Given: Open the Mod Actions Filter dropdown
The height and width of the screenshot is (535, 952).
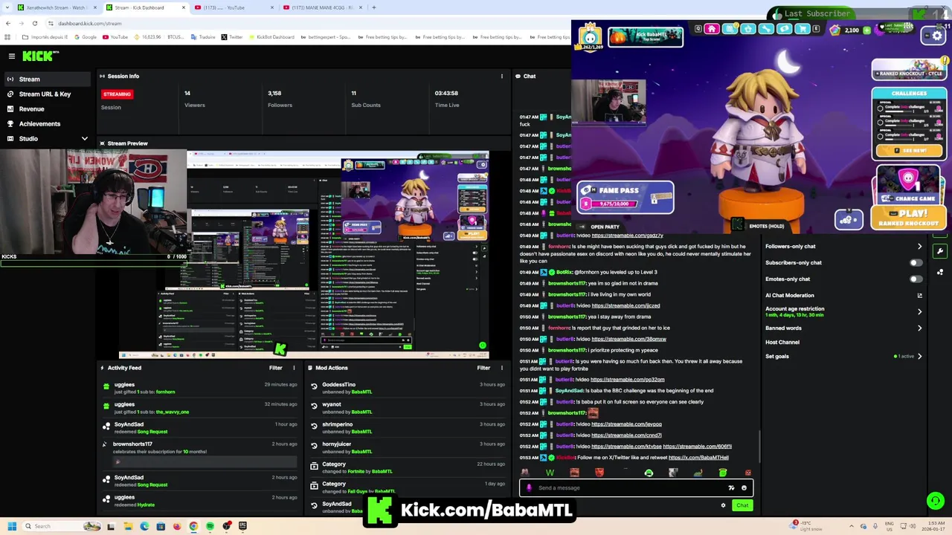Looking at the screenshot, I should tap(483, 368).
